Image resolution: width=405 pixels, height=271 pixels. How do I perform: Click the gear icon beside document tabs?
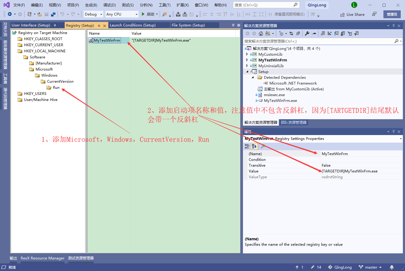[x=239, y=25]
